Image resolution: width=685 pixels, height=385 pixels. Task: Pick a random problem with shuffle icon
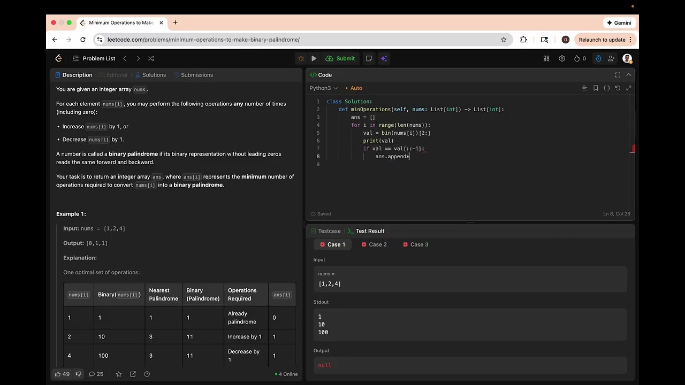point(151,58)
